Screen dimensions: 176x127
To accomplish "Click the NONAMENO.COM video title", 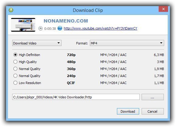I will (x=66, y=21).
